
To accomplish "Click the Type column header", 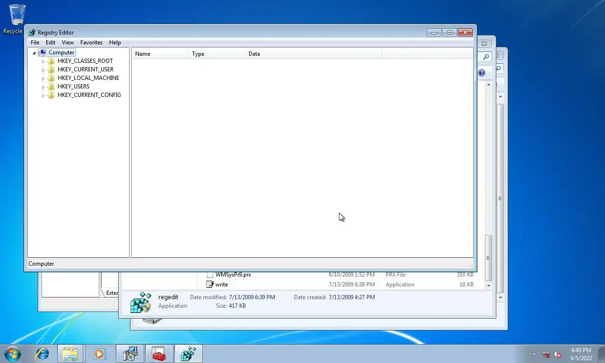I will tap(217, 54).
